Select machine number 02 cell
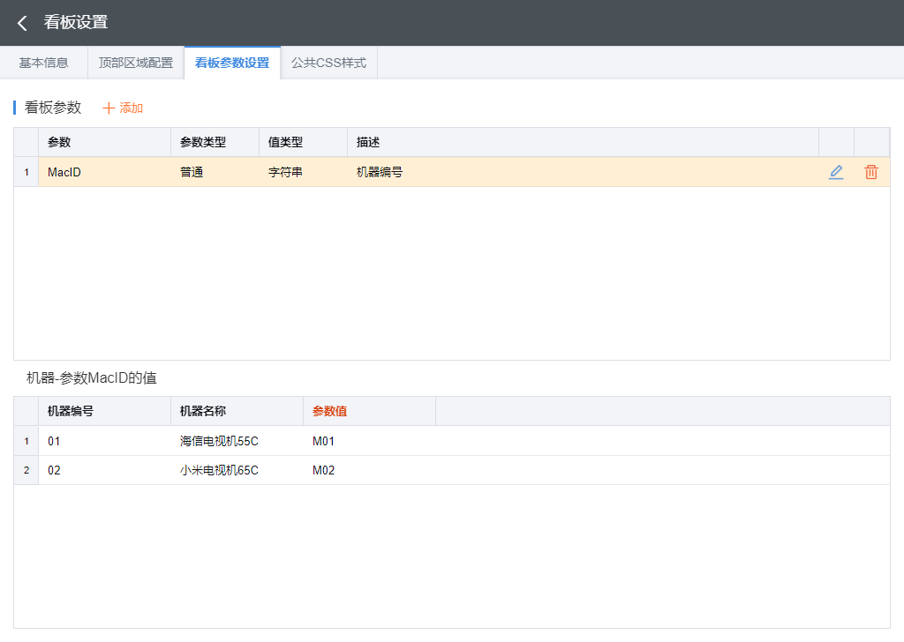The width and height of the screenshot is (904, 642). 104,470
